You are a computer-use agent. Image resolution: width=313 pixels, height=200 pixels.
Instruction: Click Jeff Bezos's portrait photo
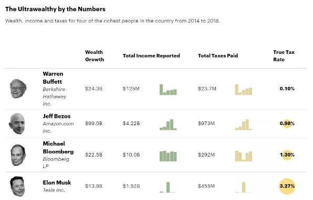pos(17,124)
